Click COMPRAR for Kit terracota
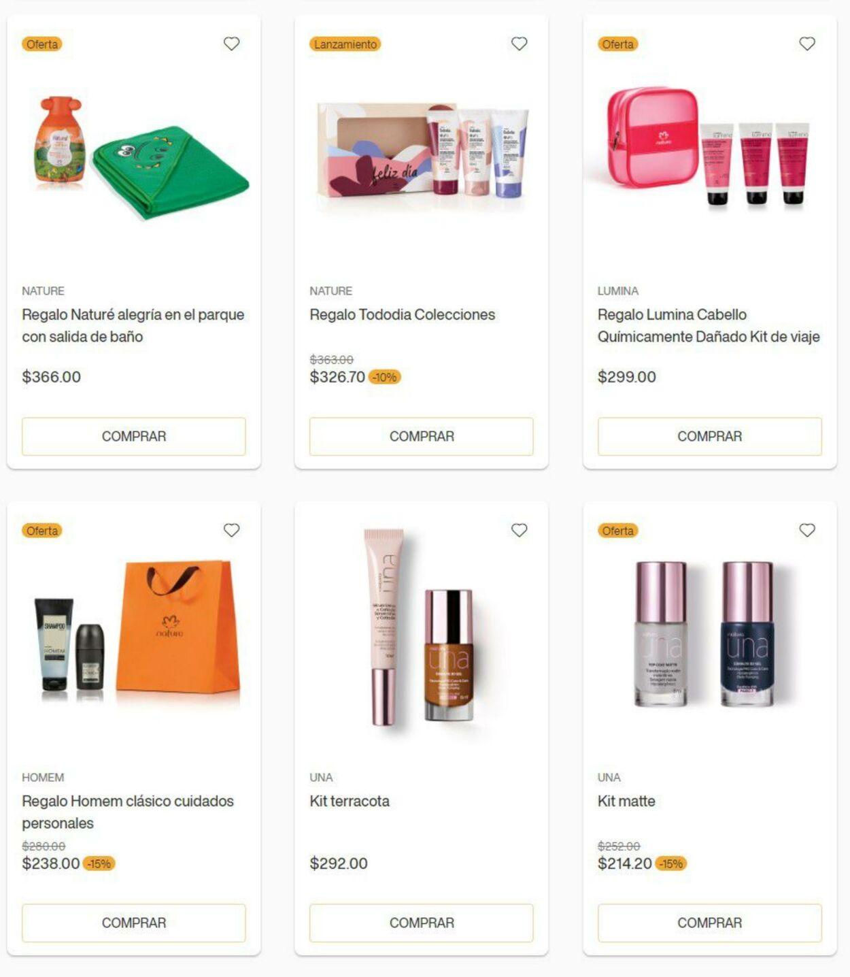Viewport: 850px width, 977px height. tap(422, 923)
